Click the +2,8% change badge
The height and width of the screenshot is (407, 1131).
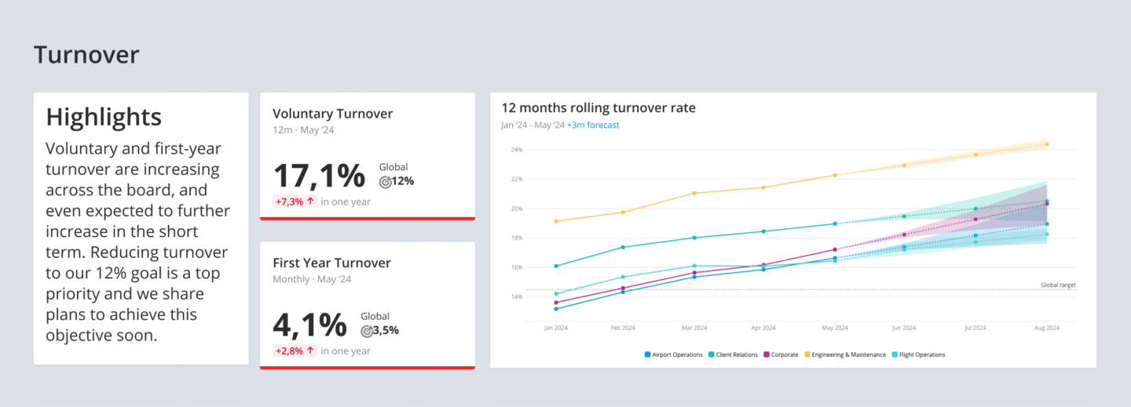pyautogui.click(x=295, y=351)
